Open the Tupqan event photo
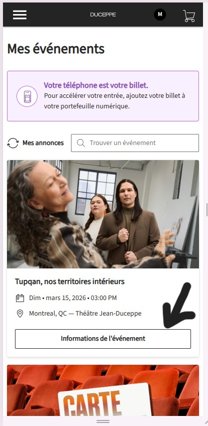Screen dimensions: 208x426 (x=103, y=214)
